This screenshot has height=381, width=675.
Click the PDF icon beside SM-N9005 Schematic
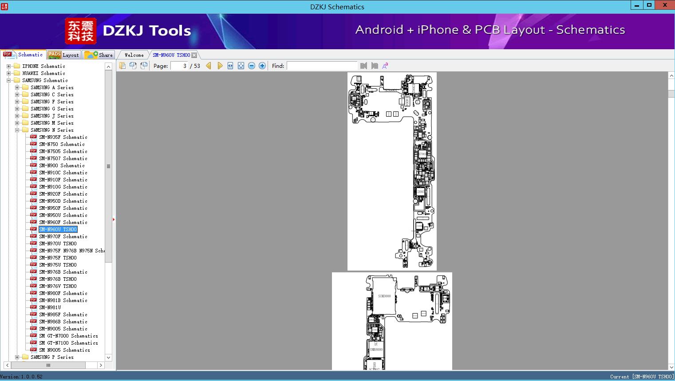[33, 328]
